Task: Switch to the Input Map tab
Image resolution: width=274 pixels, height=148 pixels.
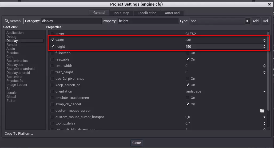Action: (x=121, y=13)
